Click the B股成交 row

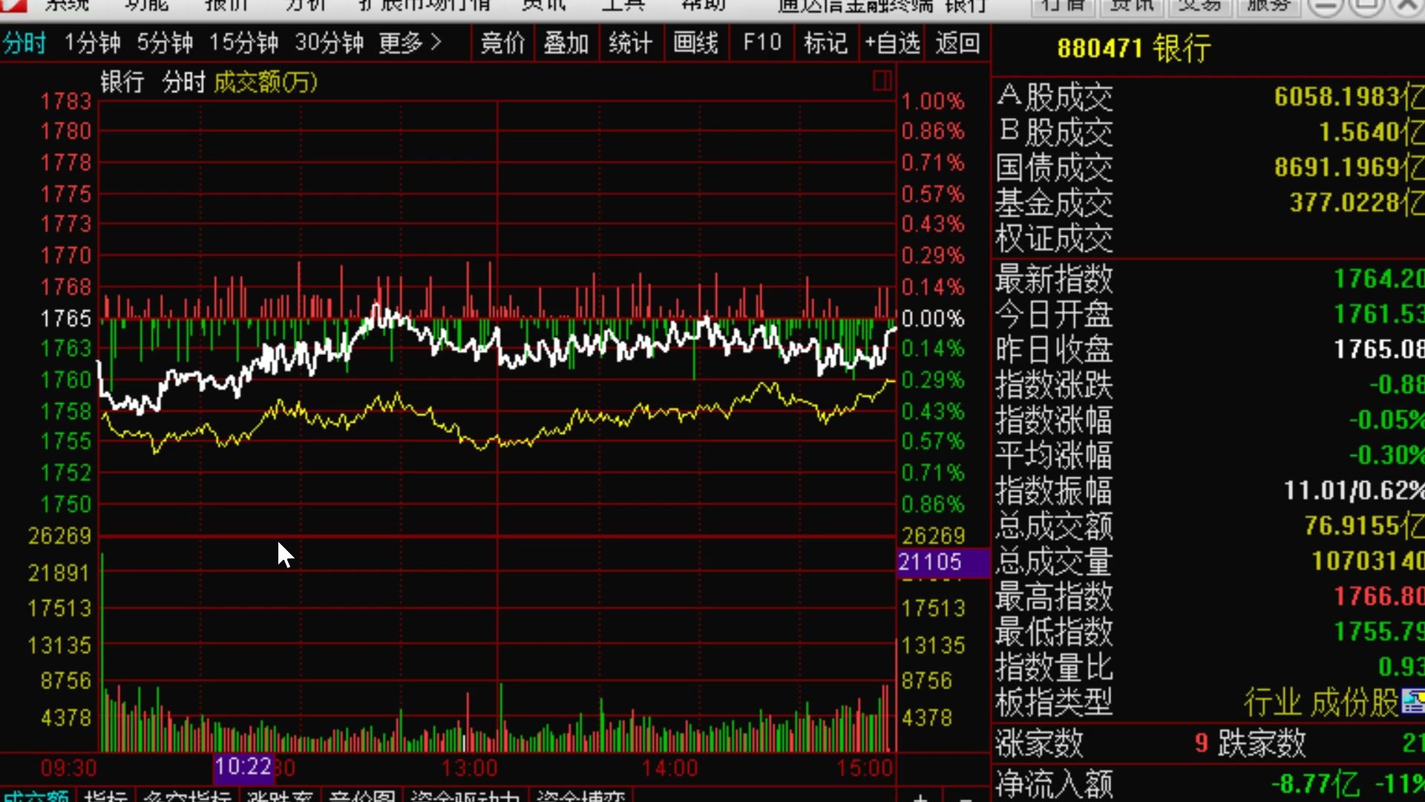(1209, 132)
